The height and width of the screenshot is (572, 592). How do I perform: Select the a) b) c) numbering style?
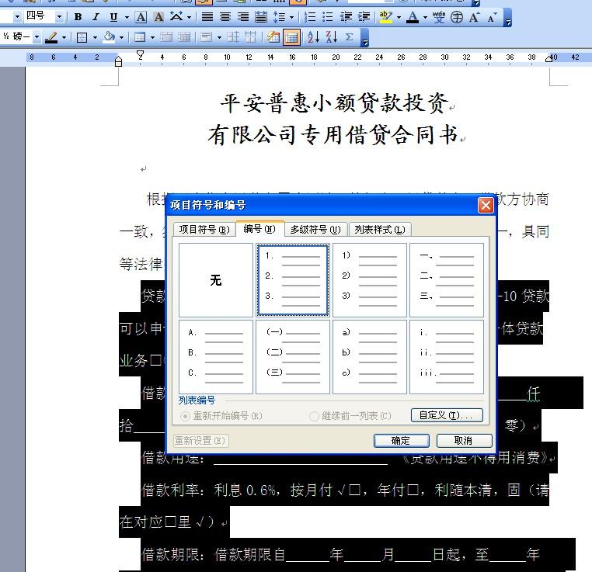tap(370, 357)
